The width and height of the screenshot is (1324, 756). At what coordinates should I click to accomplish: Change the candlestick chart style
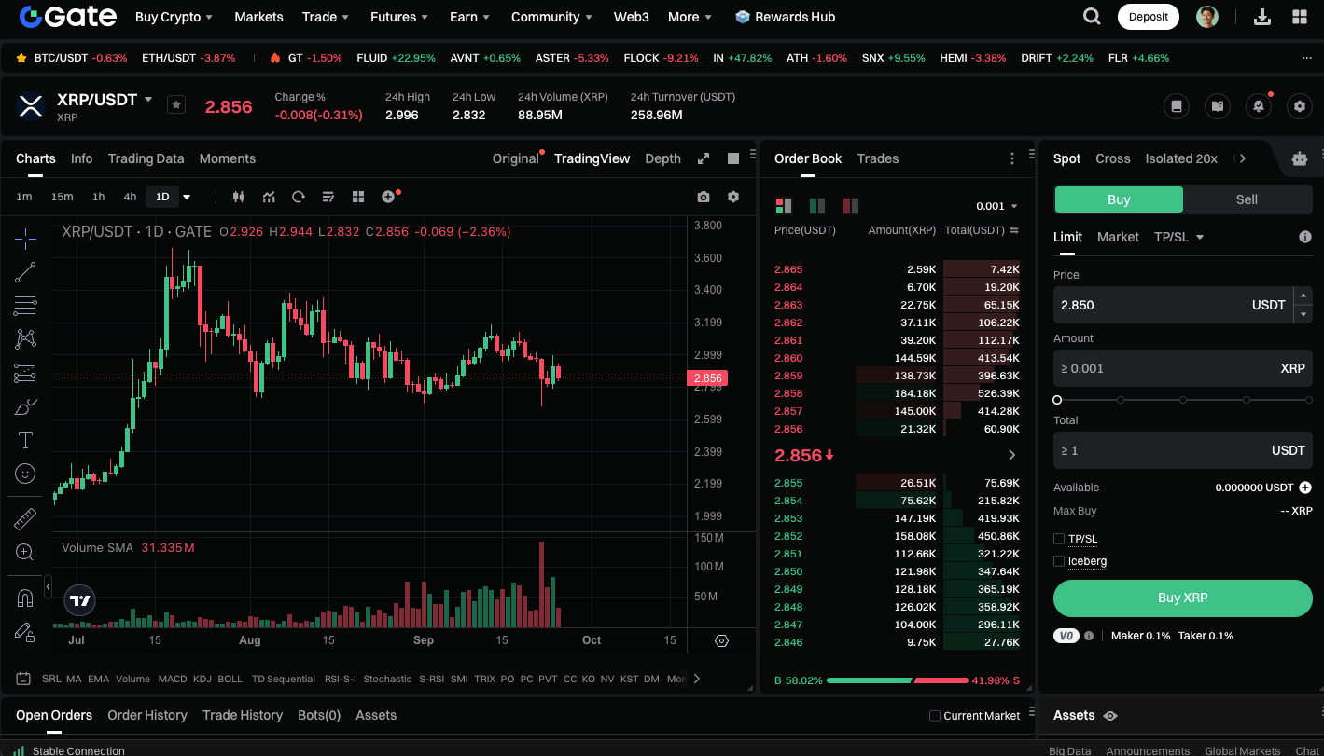pyautogui.click(x=239, y=197)
